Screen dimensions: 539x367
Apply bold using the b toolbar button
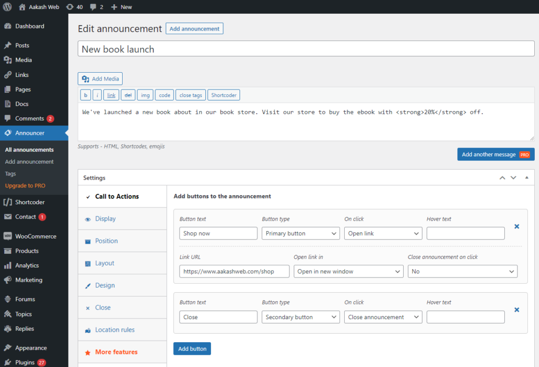(85, 95)
